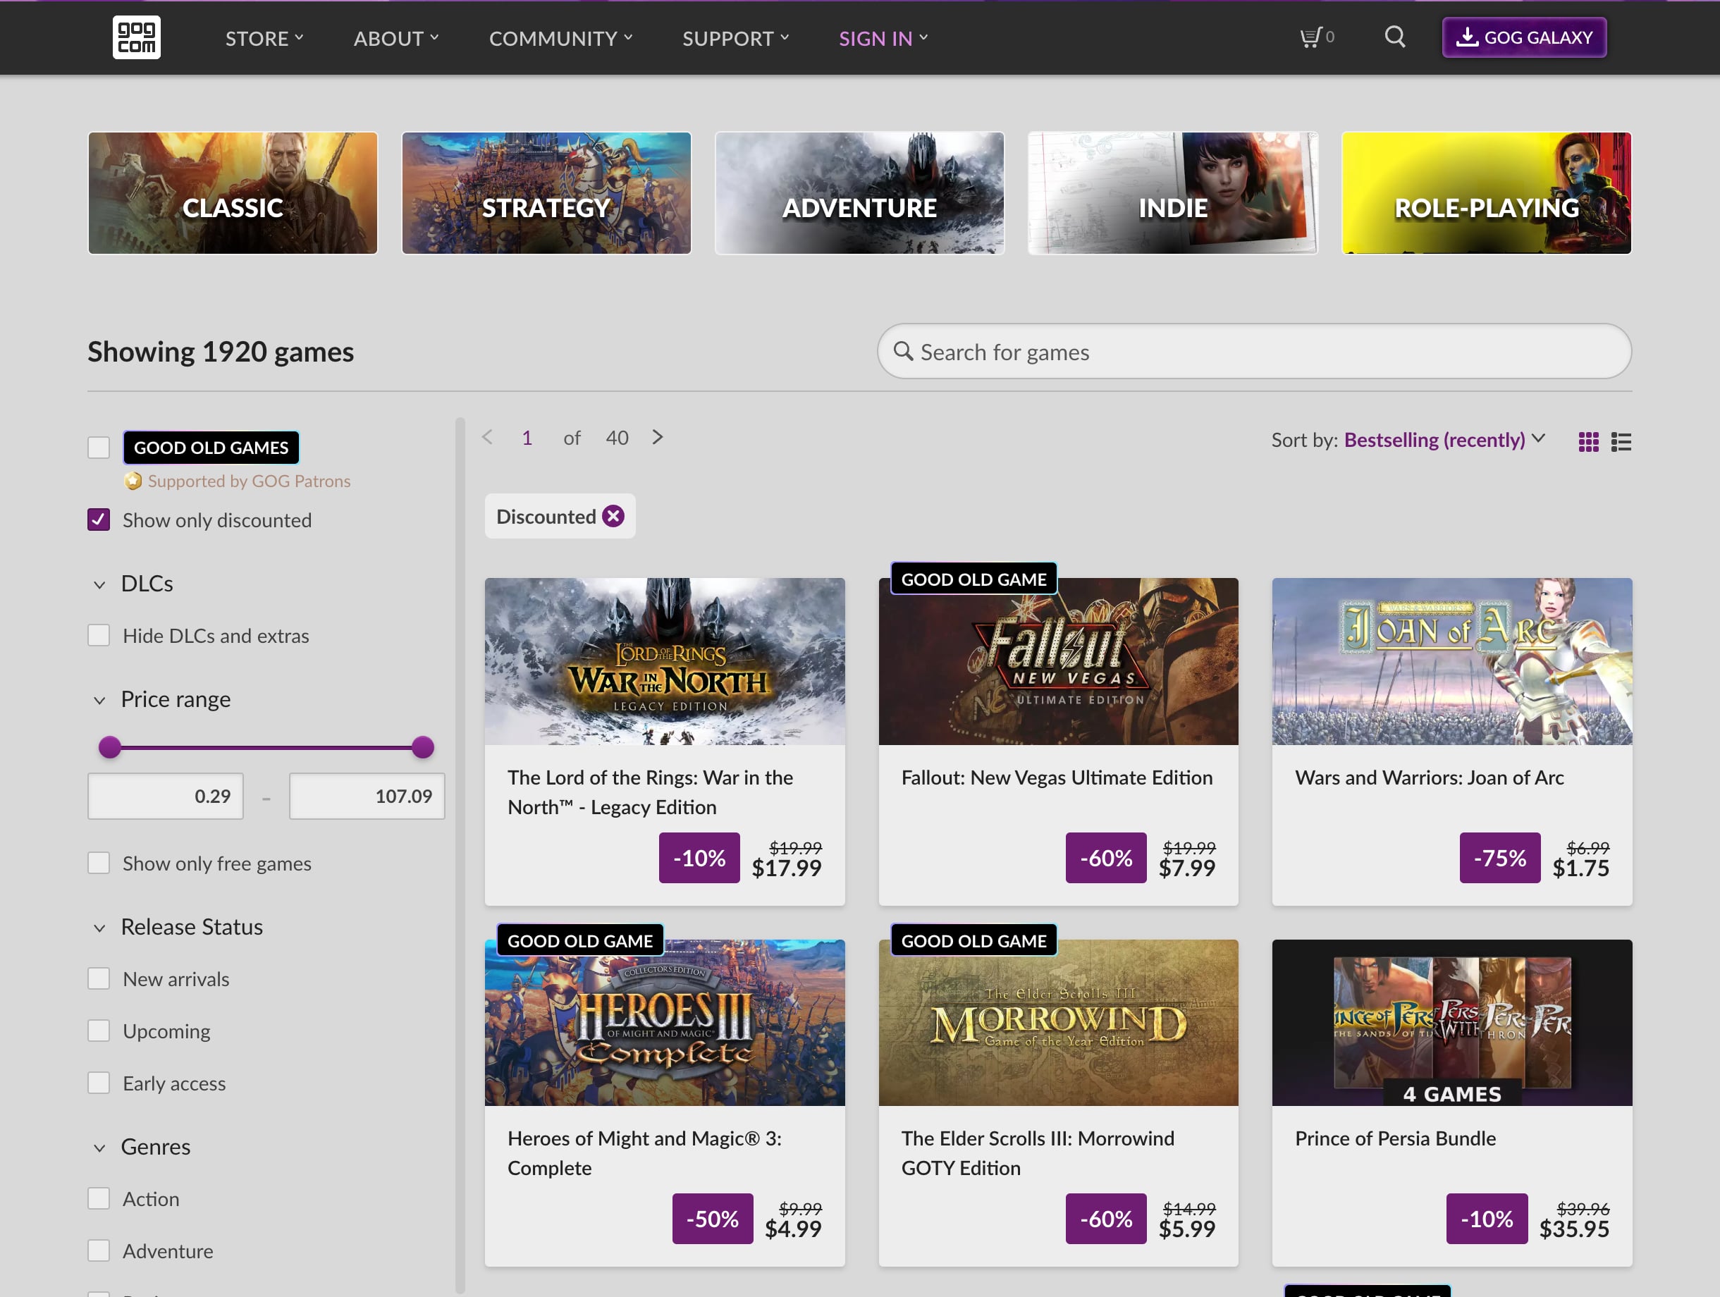Open the ABOUT menu
The image size is (1720, 1297).
(x=397, y=38)
